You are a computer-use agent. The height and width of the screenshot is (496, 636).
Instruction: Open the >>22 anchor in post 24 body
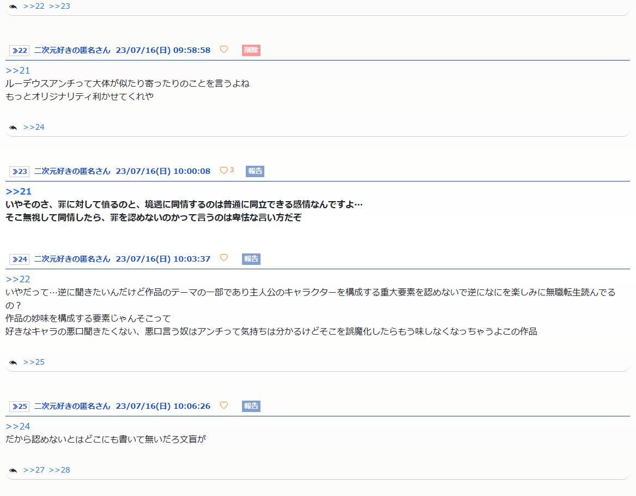click(x=18, y=279)
